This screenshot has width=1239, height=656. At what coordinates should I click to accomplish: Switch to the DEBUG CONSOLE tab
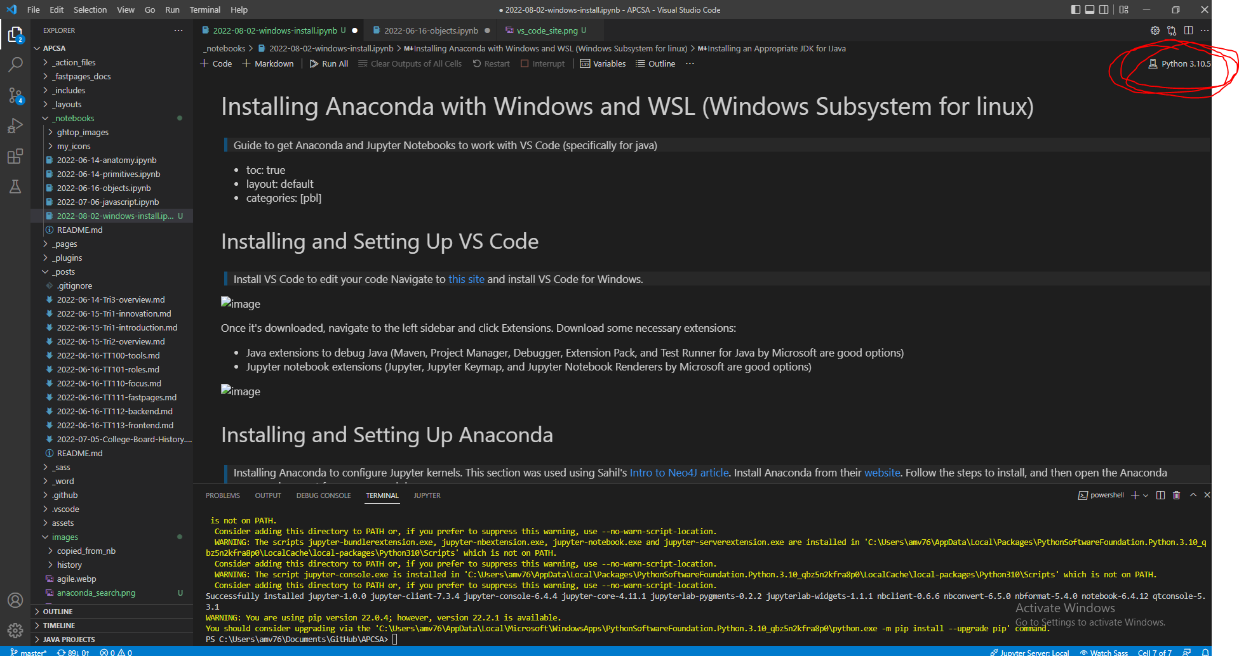click(323, 495)
